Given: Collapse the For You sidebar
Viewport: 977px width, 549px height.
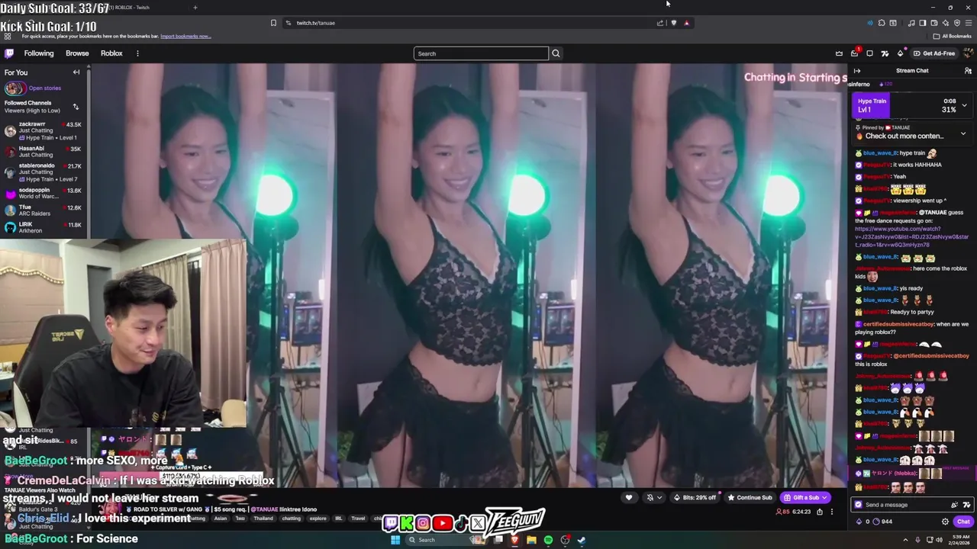Looking at the screenshot, I should point(76,72).
